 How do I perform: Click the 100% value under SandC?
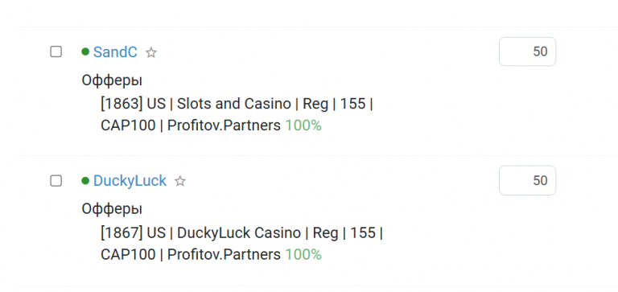[303, 125]
